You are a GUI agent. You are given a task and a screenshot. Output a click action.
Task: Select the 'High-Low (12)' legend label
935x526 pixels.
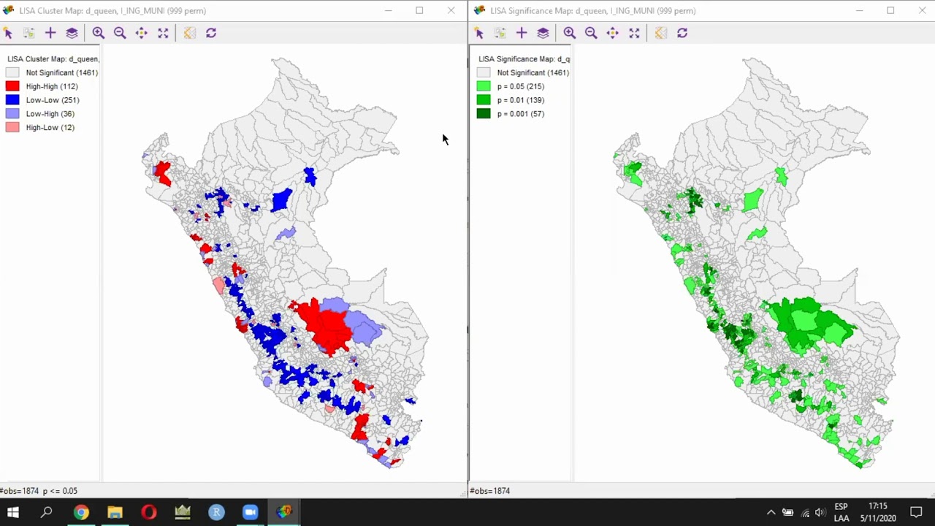pyautogui.click(x=50, y=128)
